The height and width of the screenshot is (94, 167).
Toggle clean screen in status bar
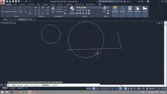[x=162, y=89]
